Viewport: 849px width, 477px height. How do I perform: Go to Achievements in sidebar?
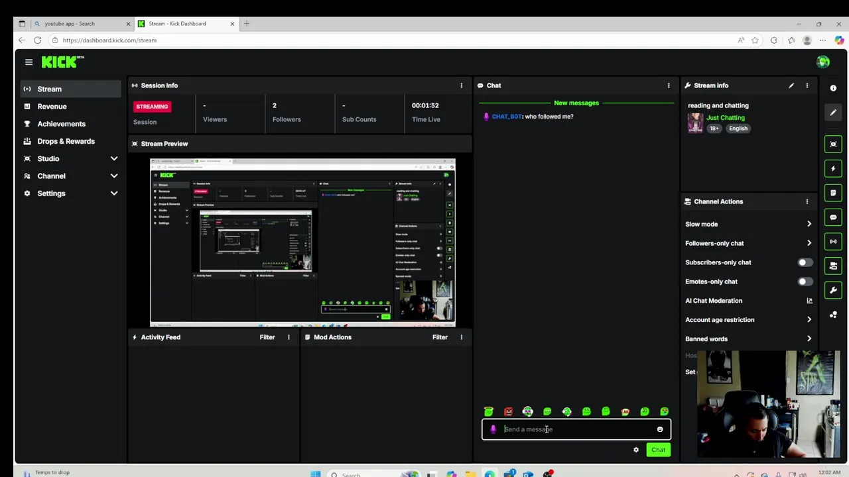[70, 124]
